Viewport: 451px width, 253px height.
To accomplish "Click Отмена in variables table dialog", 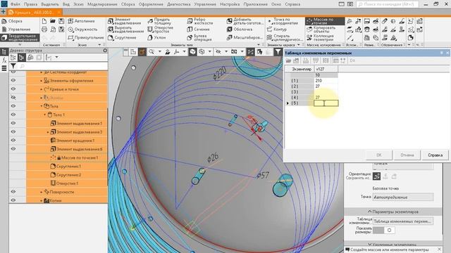I will point(407,155).
